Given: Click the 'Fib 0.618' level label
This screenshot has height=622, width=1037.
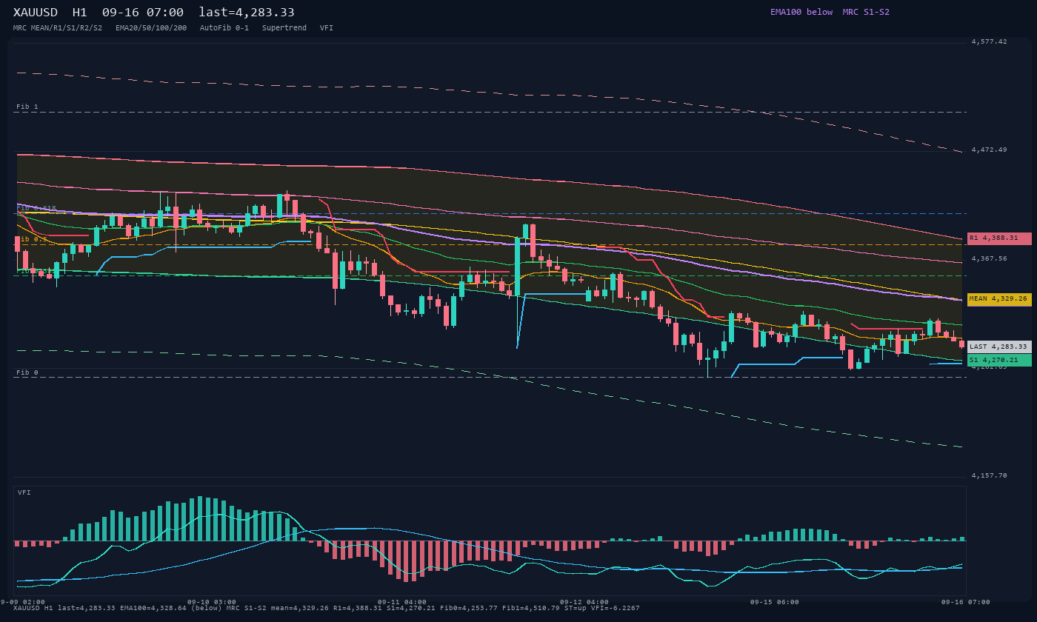Looking at the screenshot, I should point(36,209).
